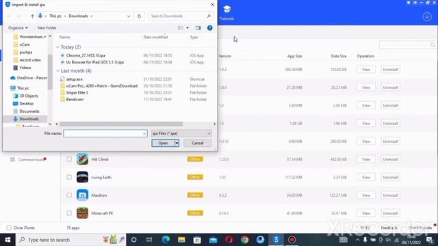Select the Bandicam folder in file list
Image resolution: width=438 pixels, height=246 pixels.
75,99
